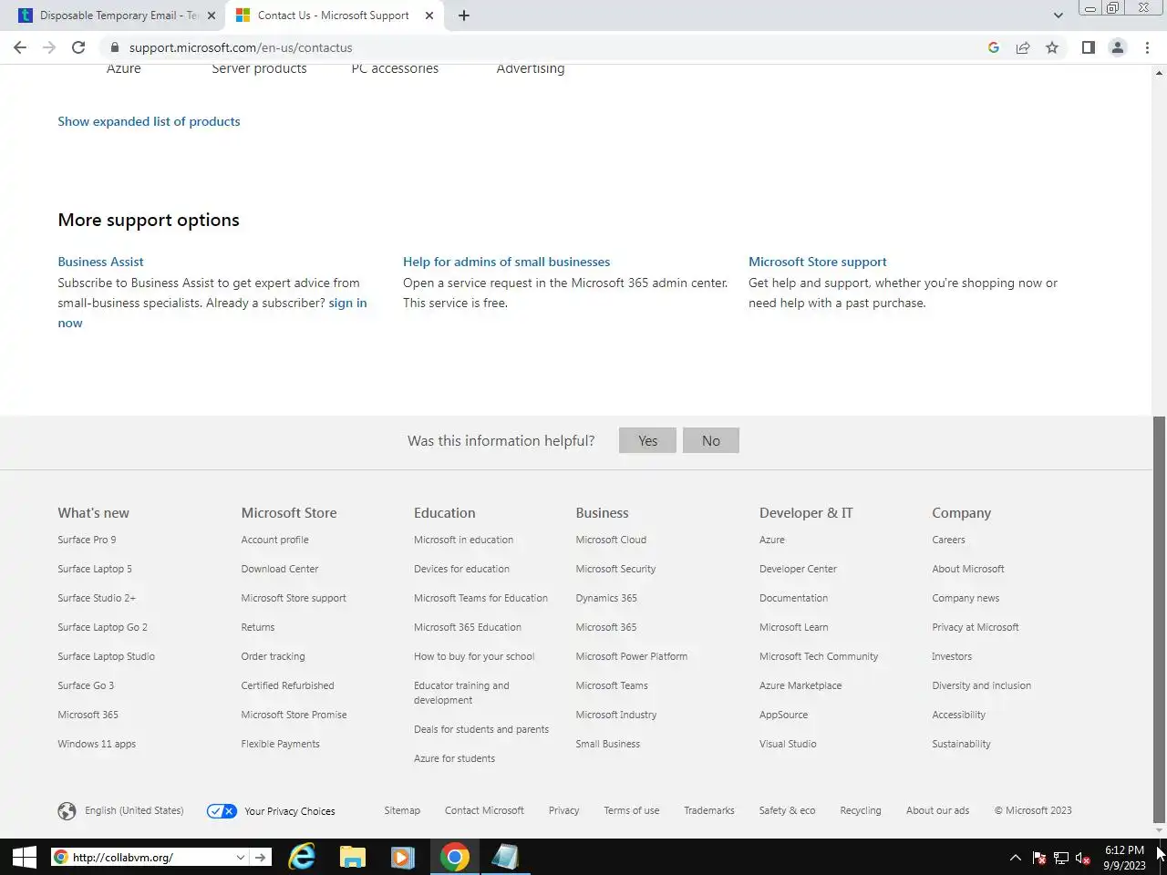Click the browser forward arrow

tap(49, 47)
